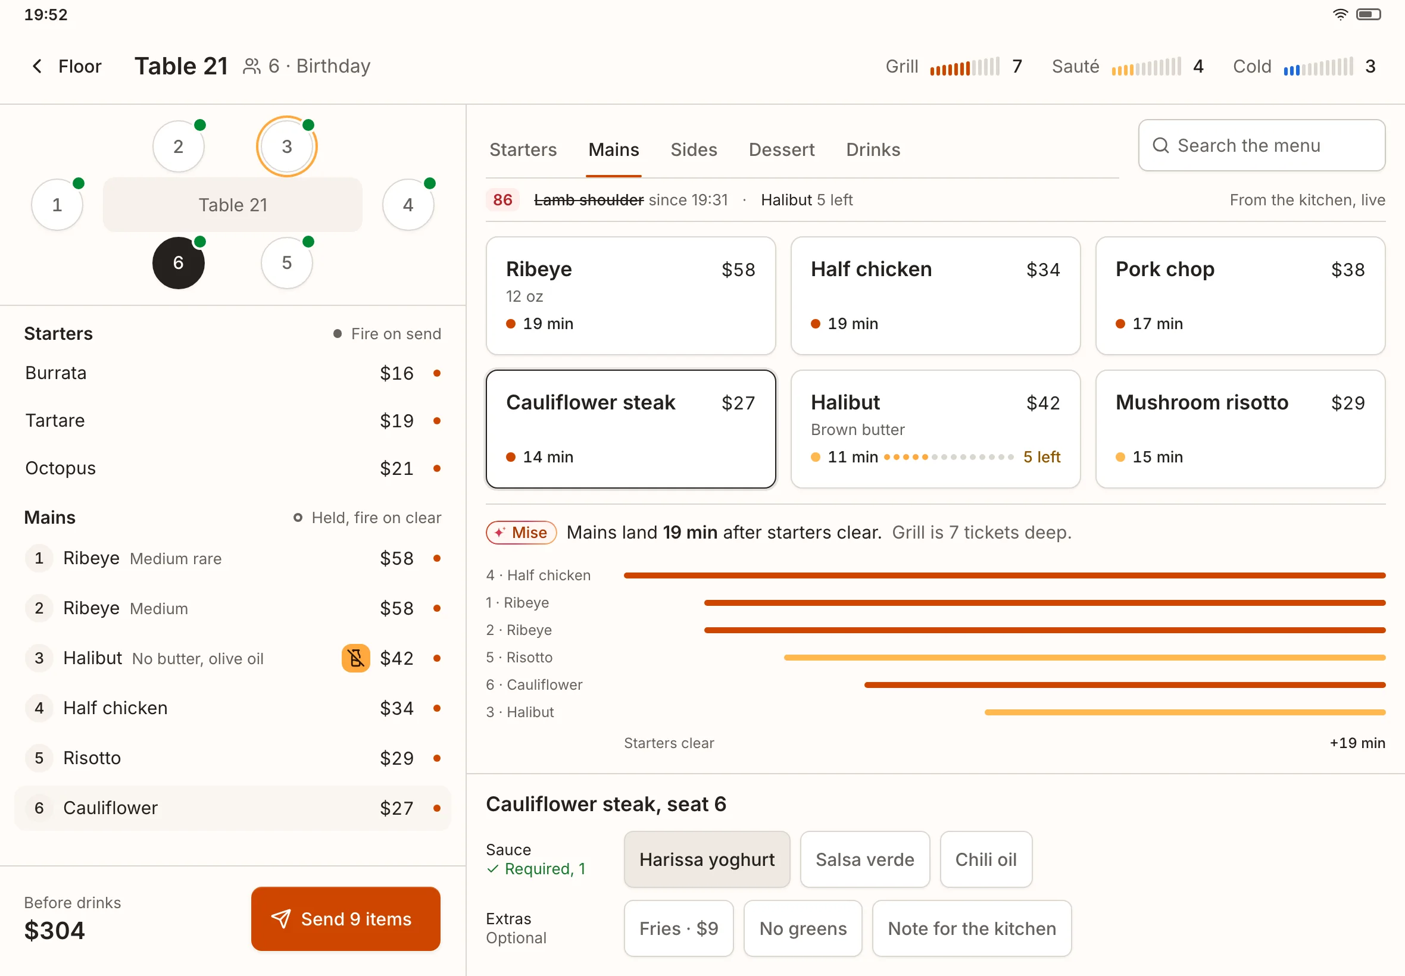The width and height of the screenshot is (1405, 976).
Task: Add a Note for the kitchen
Action: coord(972,928)
